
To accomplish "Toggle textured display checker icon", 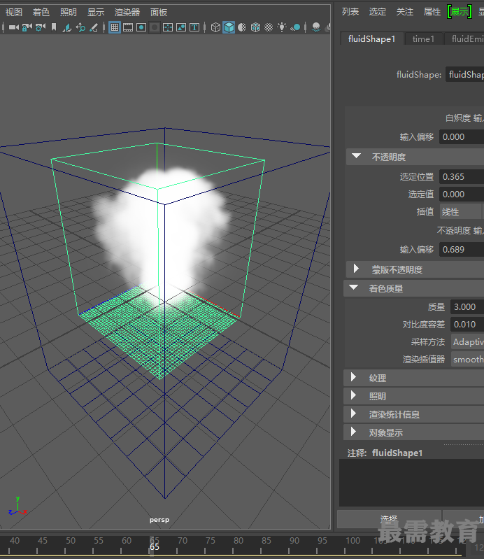I will click(x=269, y=27).
